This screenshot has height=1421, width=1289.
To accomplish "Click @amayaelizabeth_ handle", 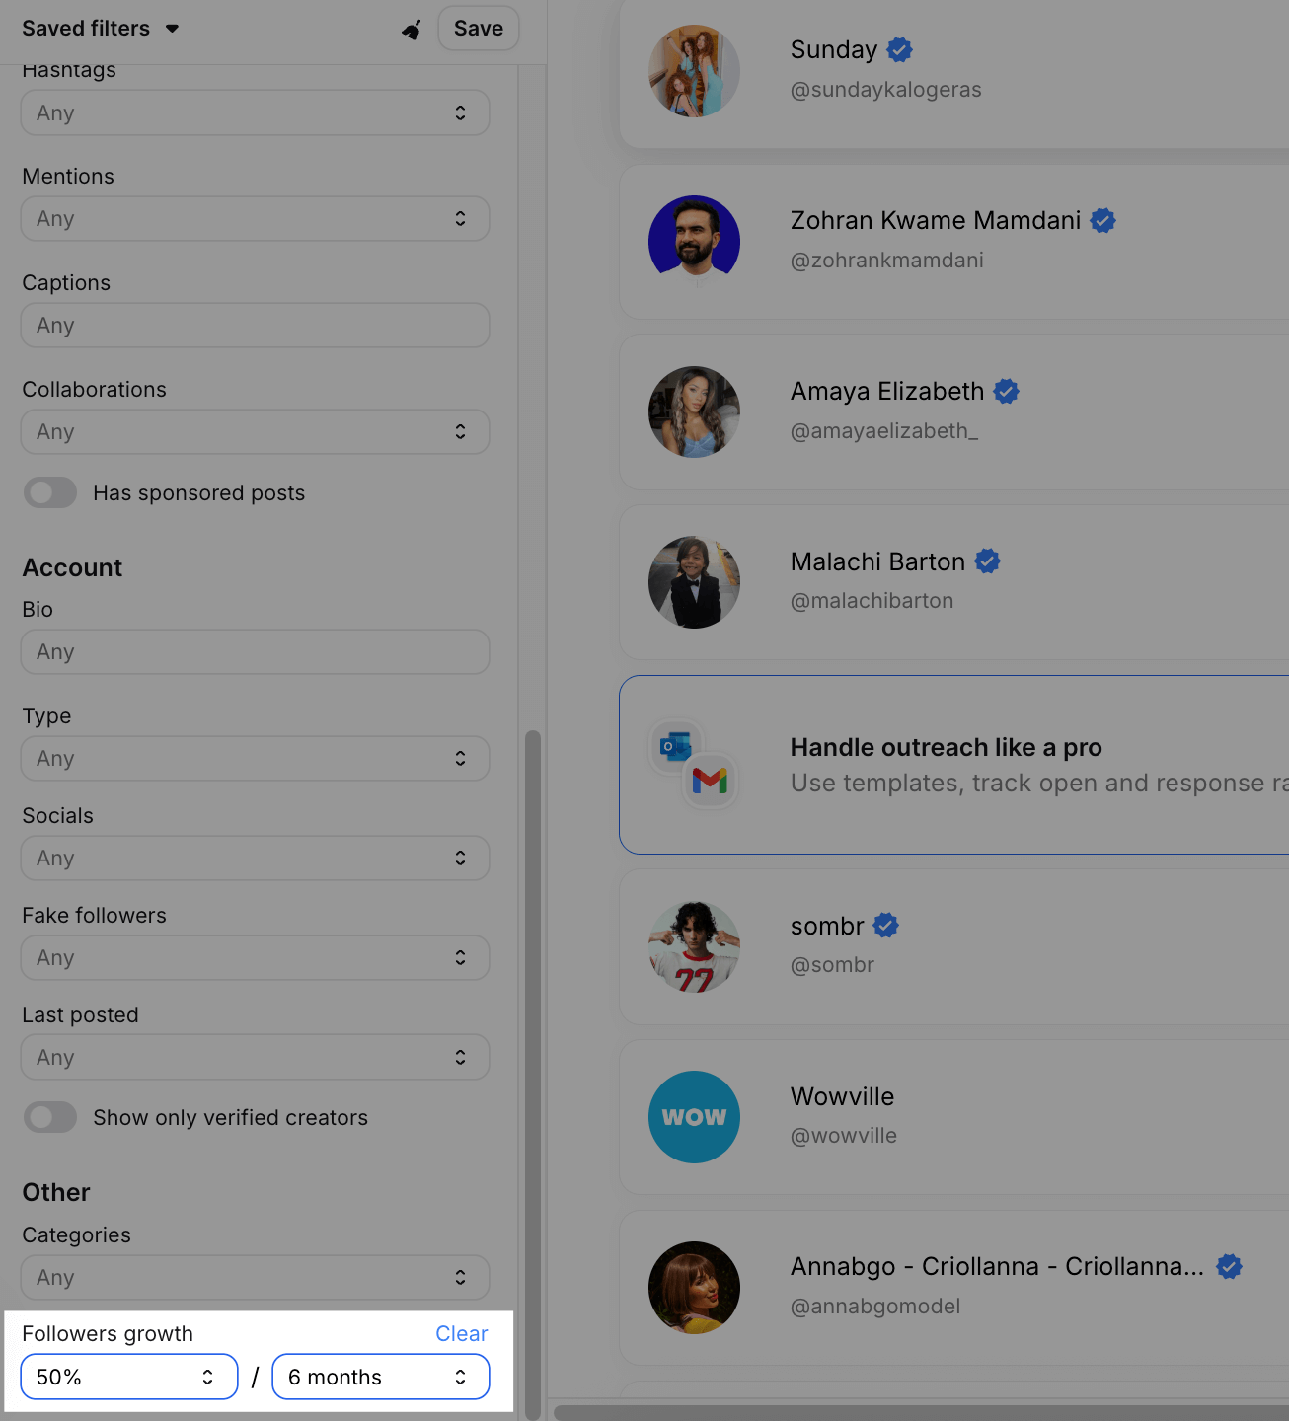I will click(x=884, y=431).
